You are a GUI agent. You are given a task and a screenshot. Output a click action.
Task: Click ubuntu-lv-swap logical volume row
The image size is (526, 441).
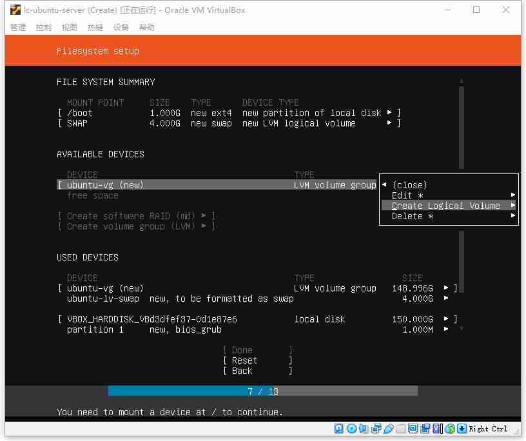(x=258, y=299)
